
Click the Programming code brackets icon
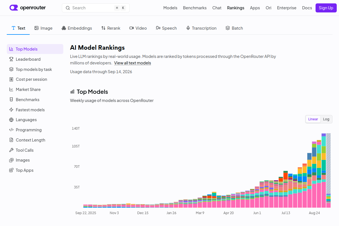pyautogui.click(x=11, y=130)
